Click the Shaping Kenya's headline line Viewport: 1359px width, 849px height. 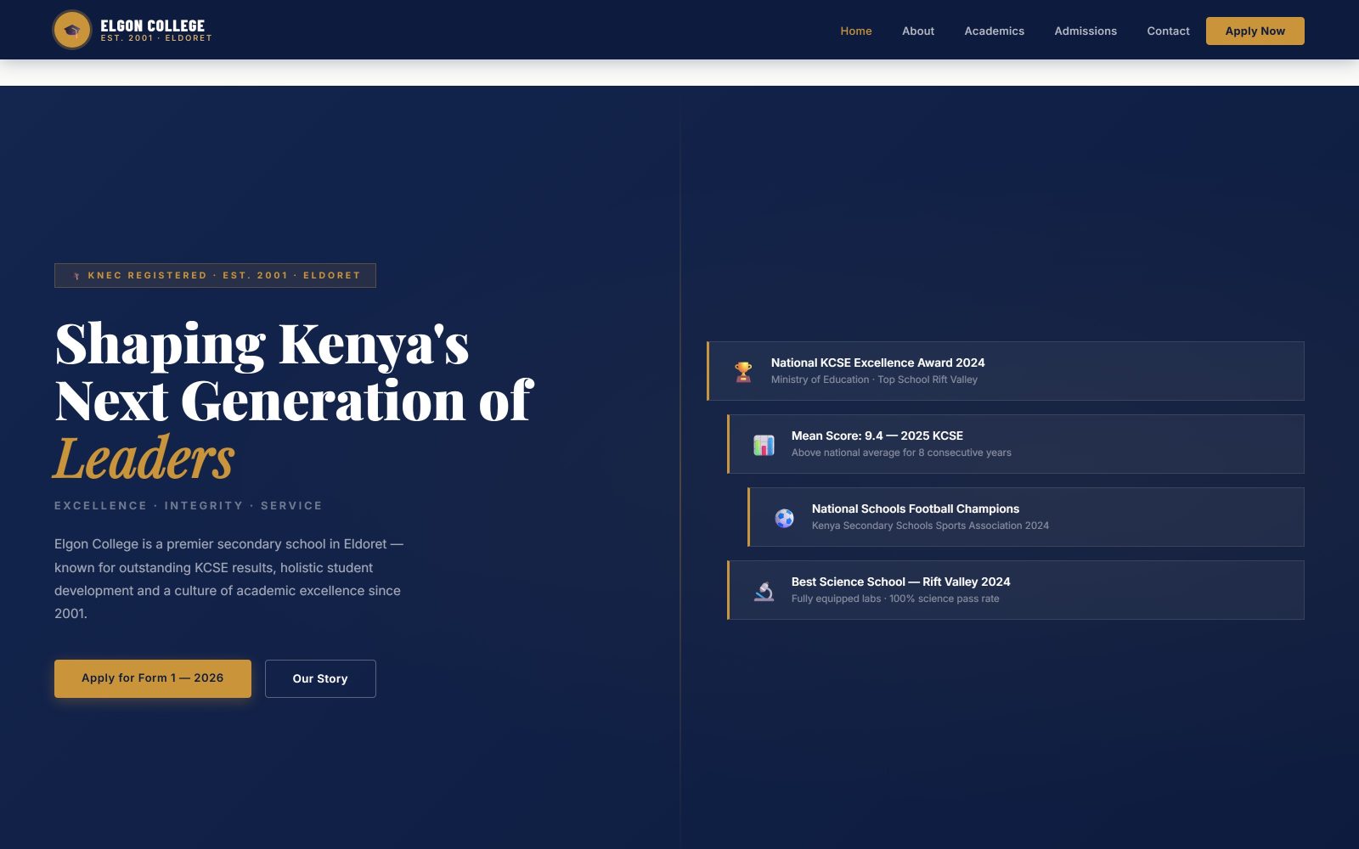point(262,344)
